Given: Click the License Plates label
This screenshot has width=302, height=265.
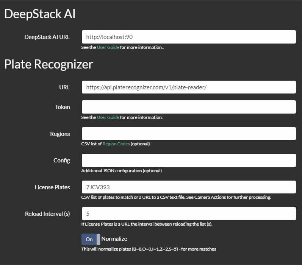Looking at the screenshot, I should coord(52,187).
